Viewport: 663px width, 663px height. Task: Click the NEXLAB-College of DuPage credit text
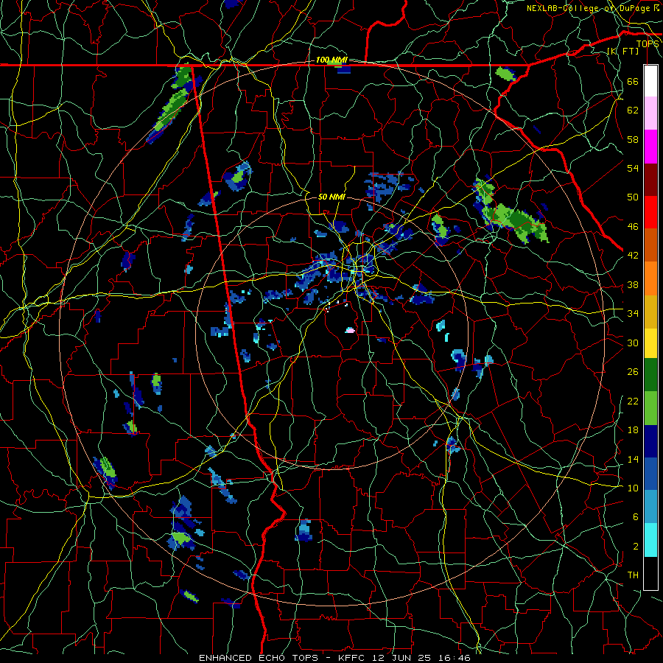coord(589,8)
